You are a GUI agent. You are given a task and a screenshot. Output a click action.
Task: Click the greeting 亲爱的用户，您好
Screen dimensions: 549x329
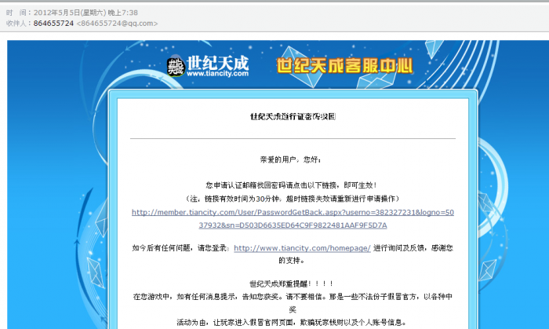(x=291, y=159)
